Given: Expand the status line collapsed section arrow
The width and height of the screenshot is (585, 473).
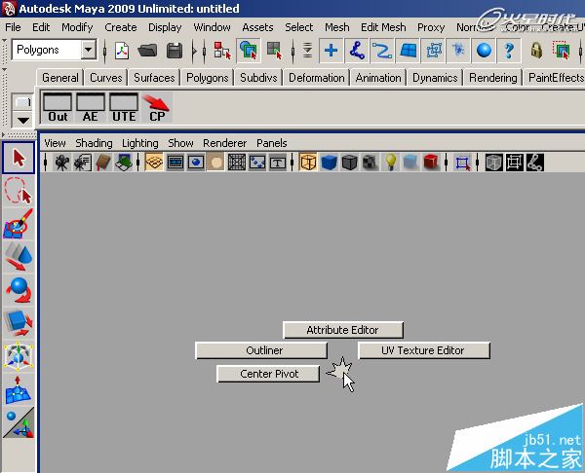Looking at the screenshot, I should point(194,51).
